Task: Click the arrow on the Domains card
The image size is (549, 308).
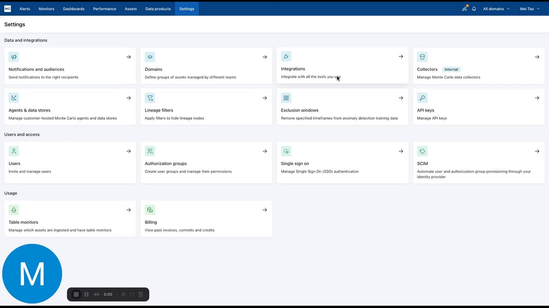Action: (265, 57)
